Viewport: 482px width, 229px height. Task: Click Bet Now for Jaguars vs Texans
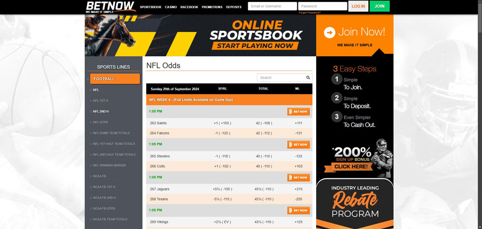click(298, 178)
